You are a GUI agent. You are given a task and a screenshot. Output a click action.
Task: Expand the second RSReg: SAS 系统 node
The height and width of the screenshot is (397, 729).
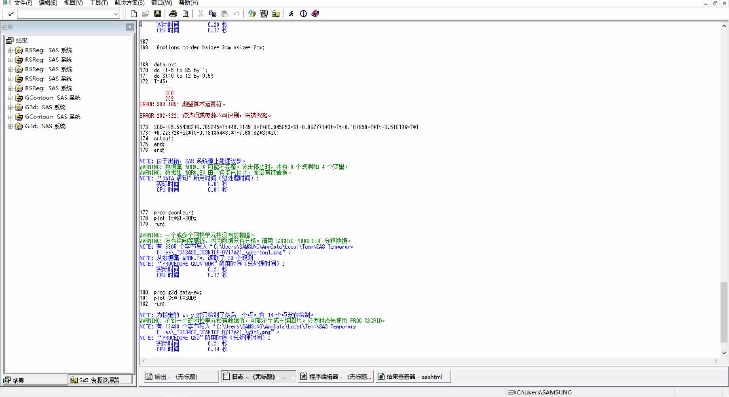pyautogui.click(x=10, y=60)
